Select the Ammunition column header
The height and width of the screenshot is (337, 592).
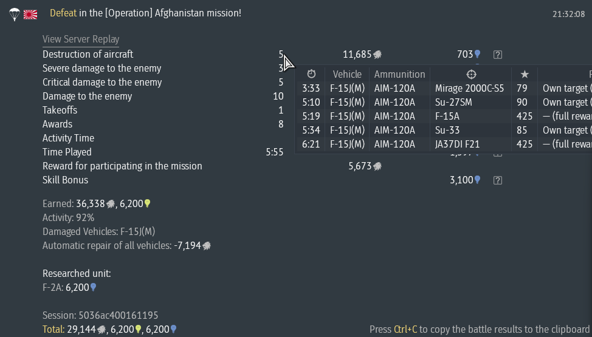click(399, 74)
